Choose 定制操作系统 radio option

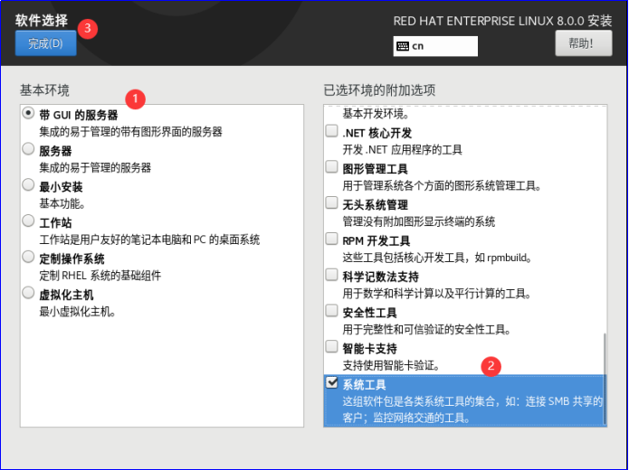[28, 257]
